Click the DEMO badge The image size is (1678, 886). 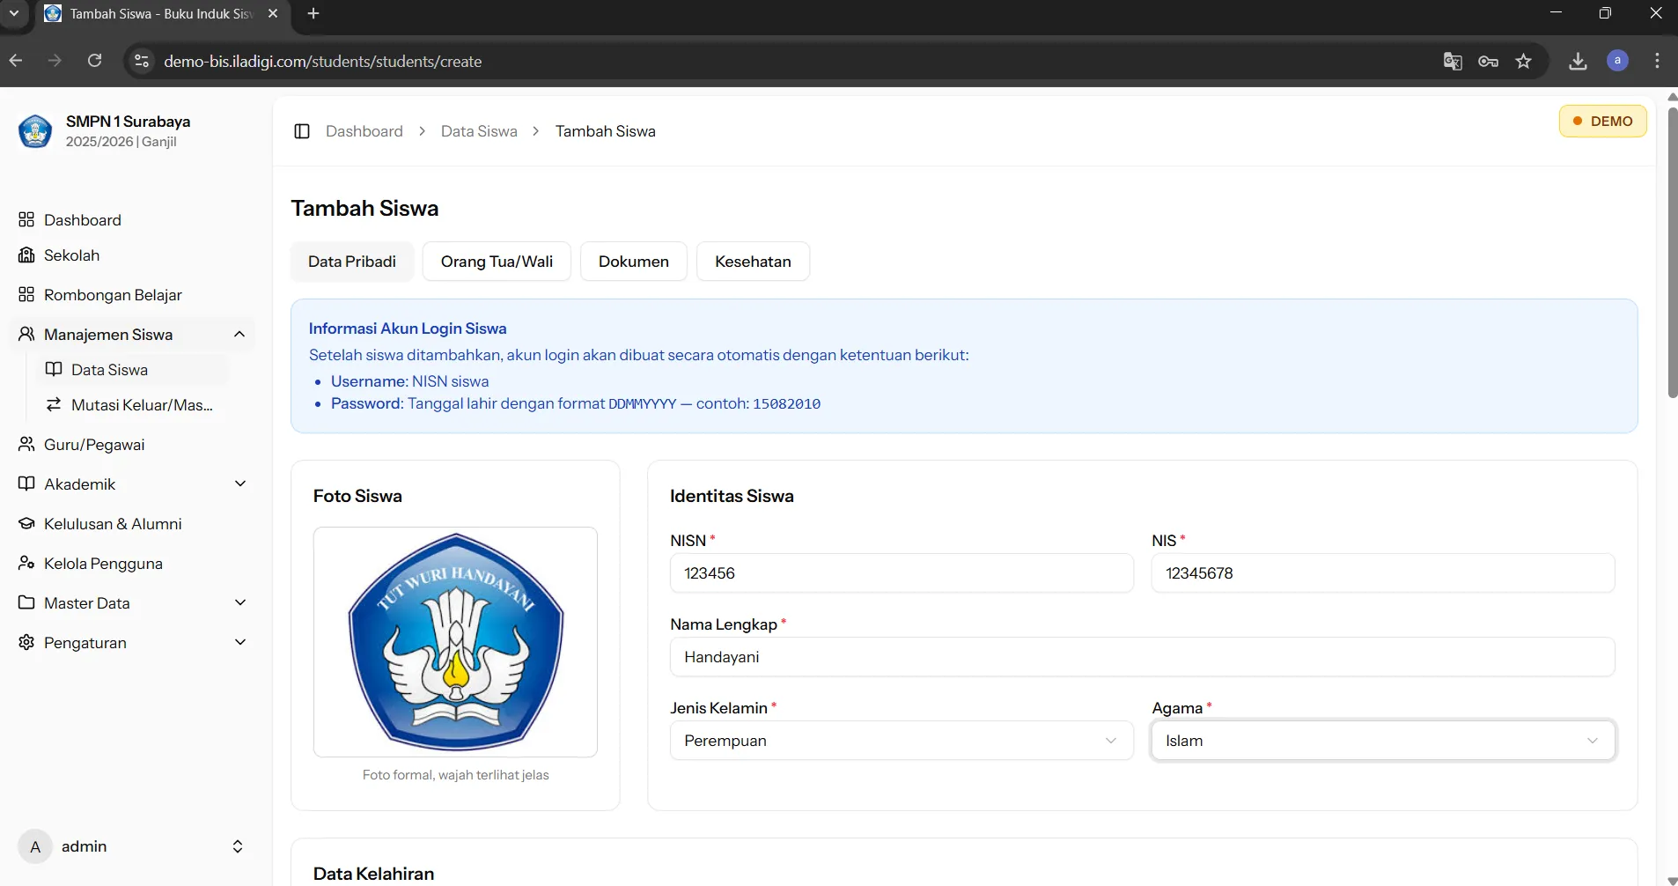1602,121
